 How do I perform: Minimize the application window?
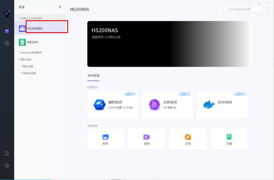[249, 3]
